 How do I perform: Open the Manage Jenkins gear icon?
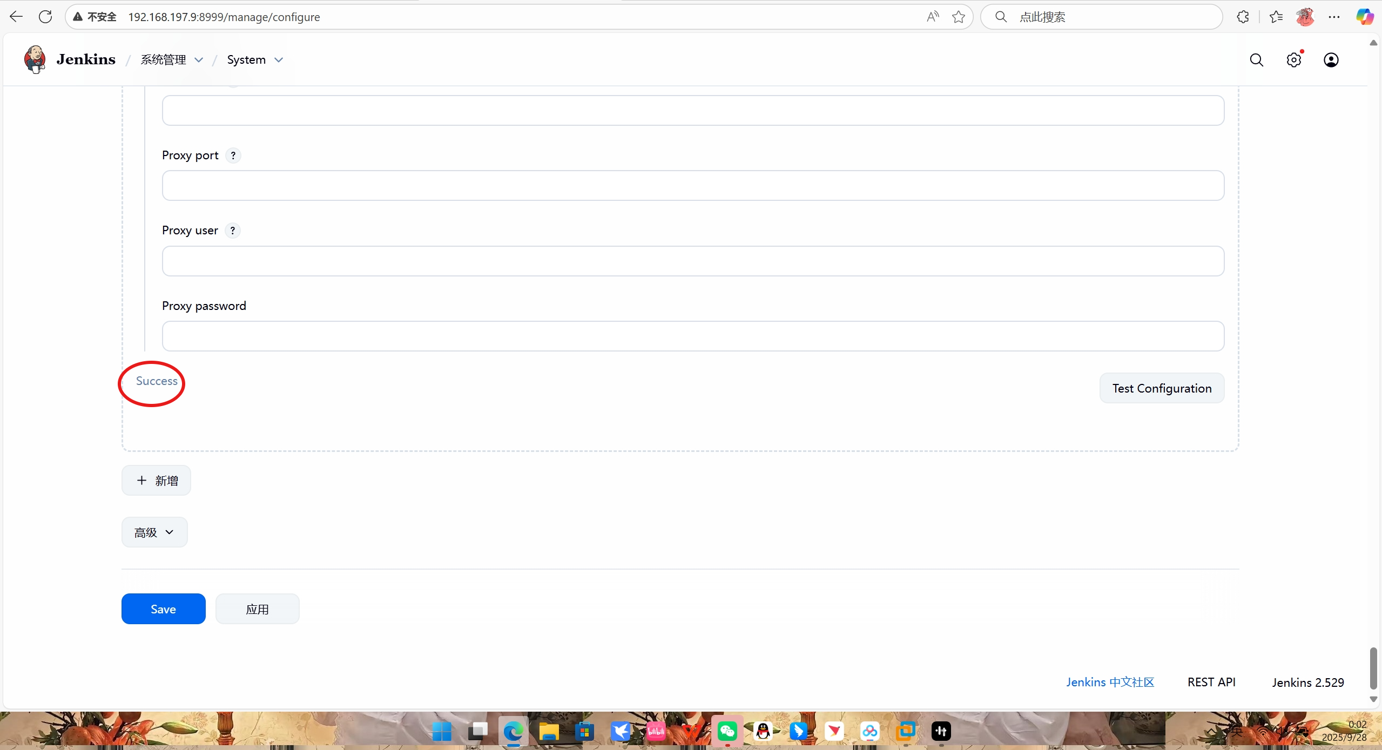(1294, 60)
